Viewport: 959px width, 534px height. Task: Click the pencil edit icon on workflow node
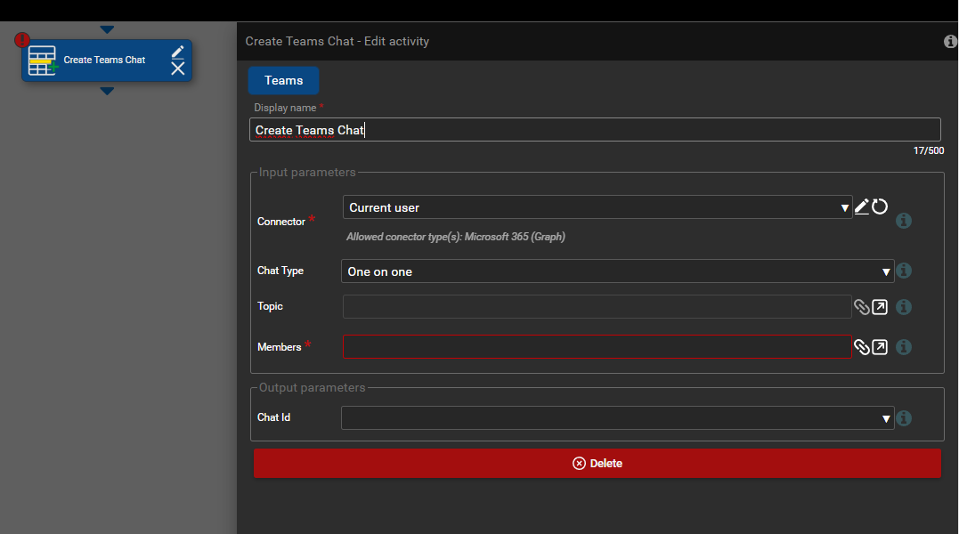point(178,52)
